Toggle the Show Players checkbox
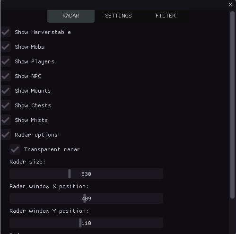The height and width of the screenshot is (234, 236). tap(6, 61)
